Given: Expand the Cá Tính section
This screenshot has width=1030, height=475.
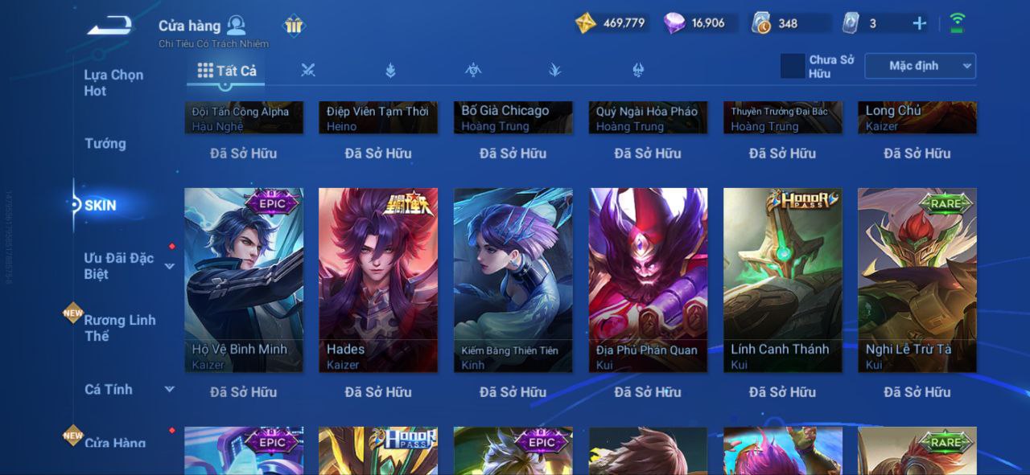Looking at the screenshot, I should [x=170, y=389].
